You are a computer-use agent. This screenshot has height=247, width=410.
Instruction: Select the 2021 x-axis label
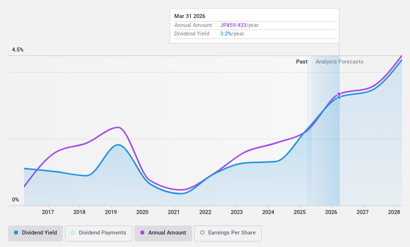pos(174,212)
